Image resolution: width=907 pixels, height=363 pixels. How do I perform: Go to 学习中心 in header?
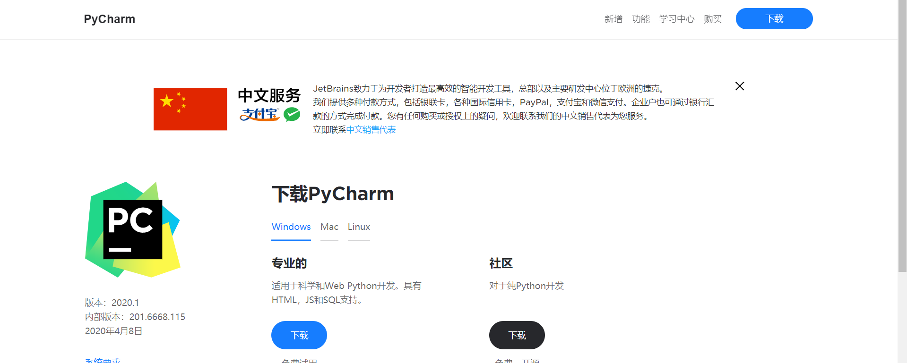677,19
